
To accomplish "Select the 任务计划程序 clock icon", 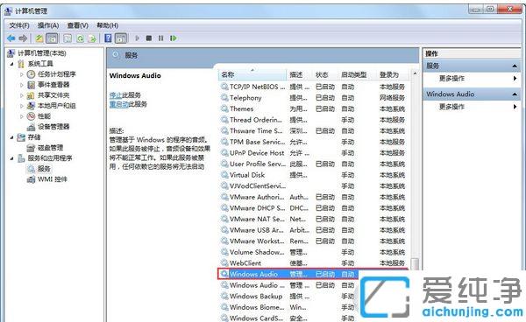I will [31, 74].
